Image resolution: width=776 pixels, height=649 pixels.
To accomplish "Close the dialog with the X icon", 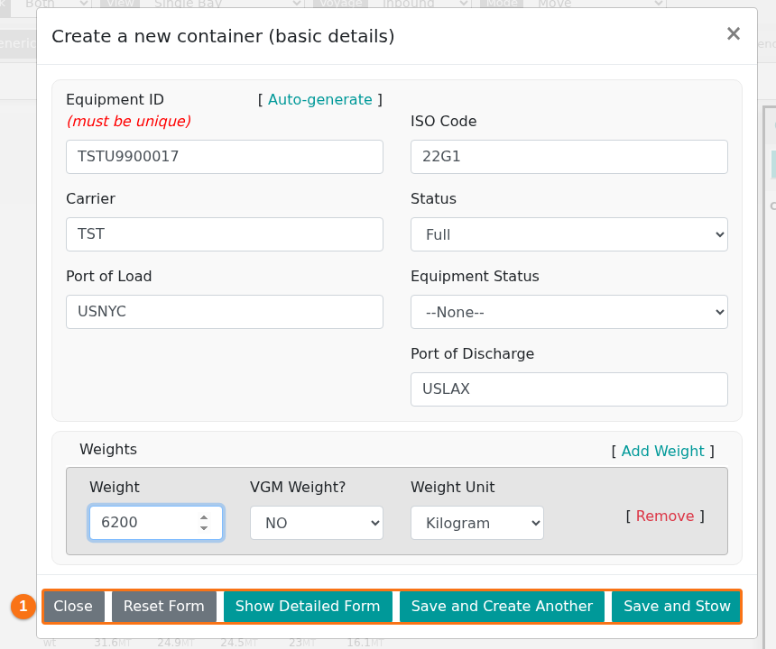I will click(733, 33).
